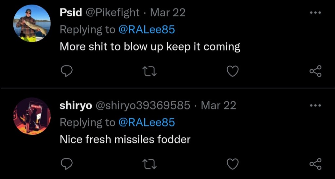This screenshot has width=335, height=179.
Task: Visit @RALee85 link in shiryo's reply
Action: tap(146, 122)
